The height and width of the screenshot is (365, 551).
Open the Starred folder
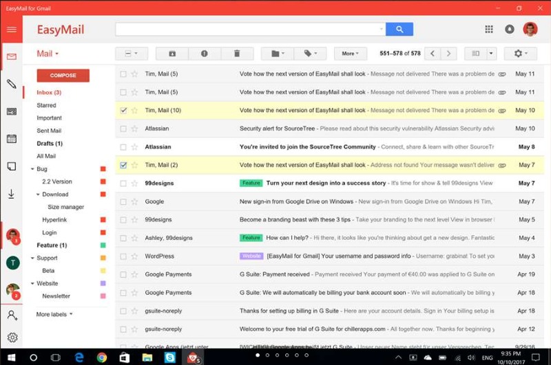tap(46, 105)
